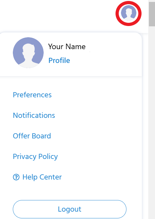The height and width of the screenshot is (219, 155).
Task: Adjust settings via the Preferences entry
Action: pos(32,95)
